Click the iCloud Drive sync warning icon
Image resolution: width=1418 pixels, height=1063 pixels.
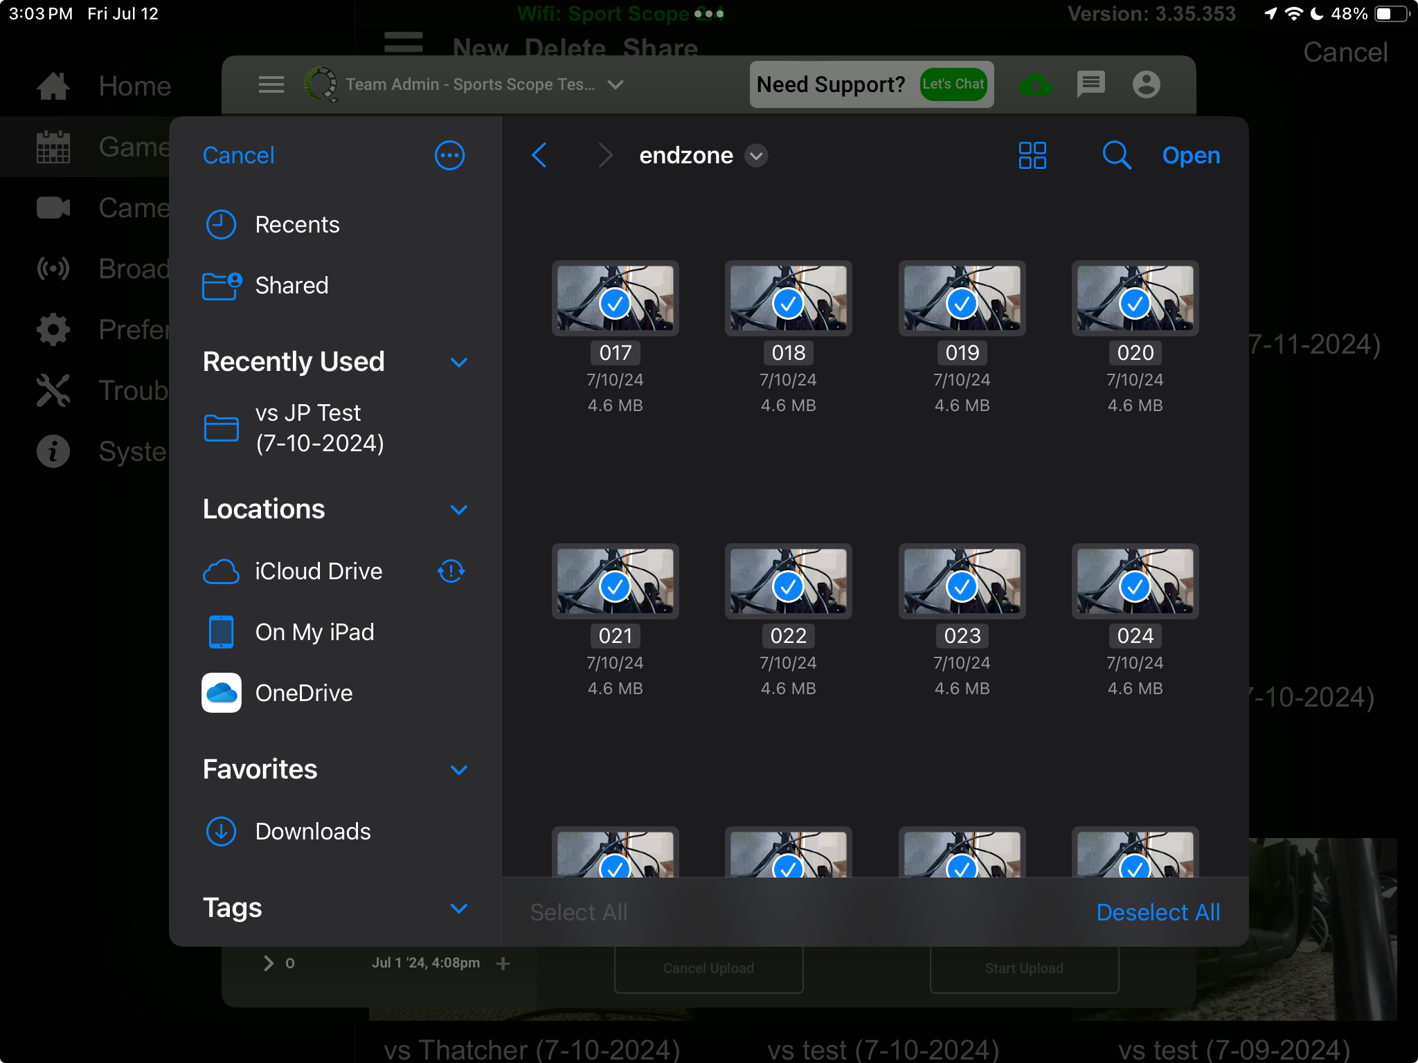pyautogui.click(x=451, y=572)
